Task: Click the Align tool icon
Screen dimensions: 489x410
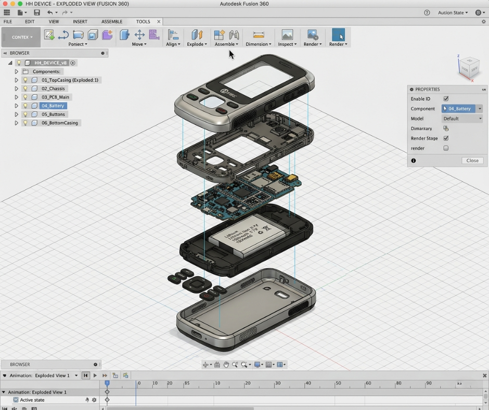Action: [x=173, y=35]
